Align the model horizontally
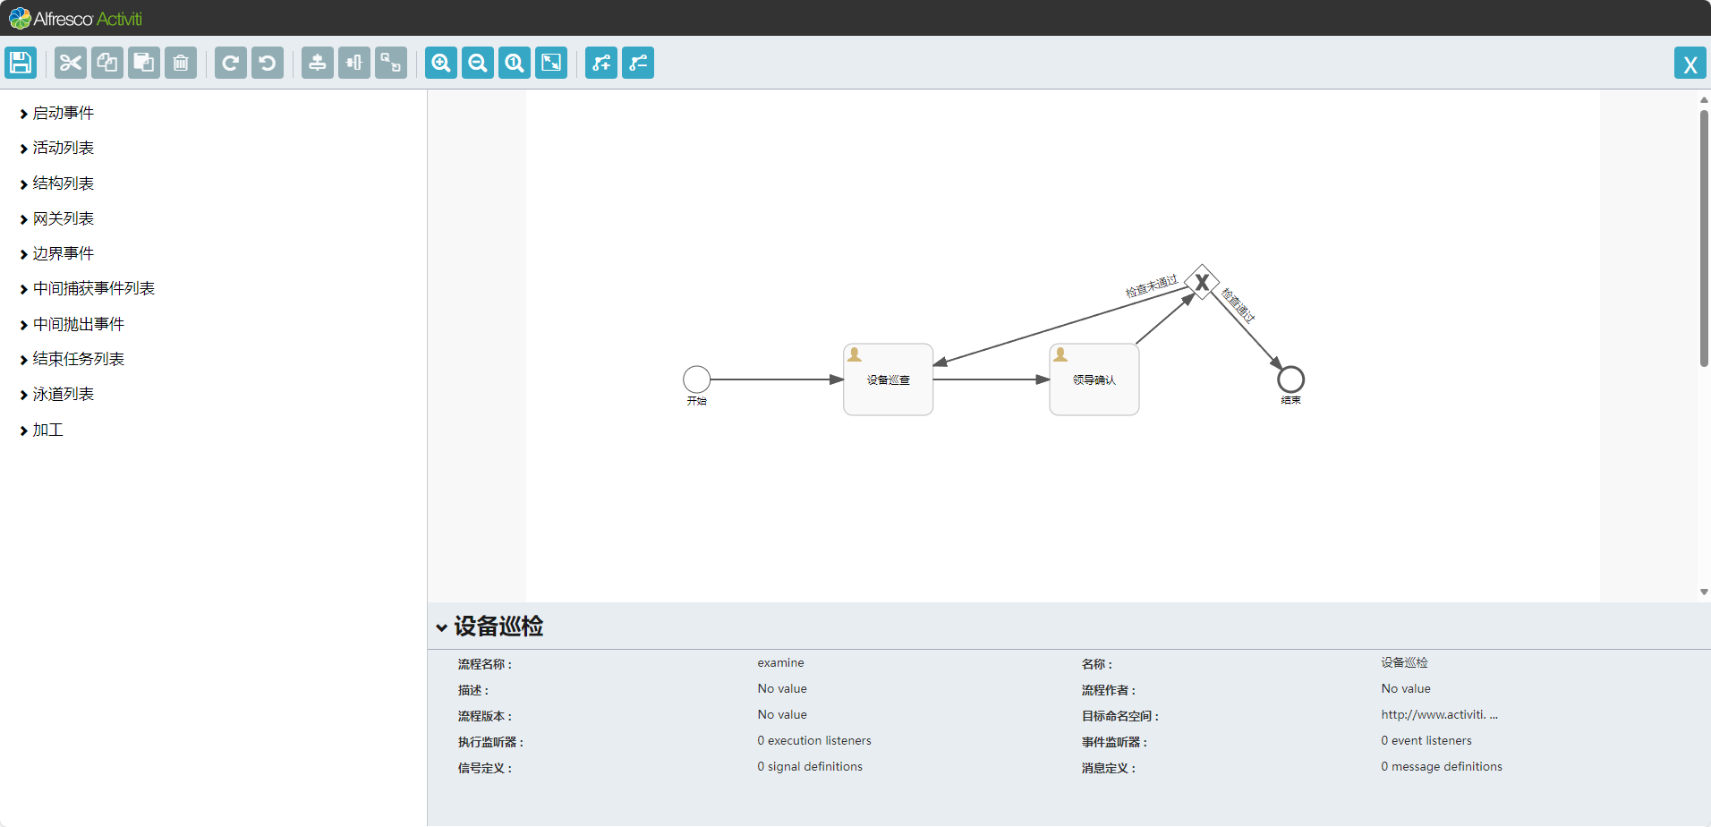The image size is (1711, 827). 354,63
